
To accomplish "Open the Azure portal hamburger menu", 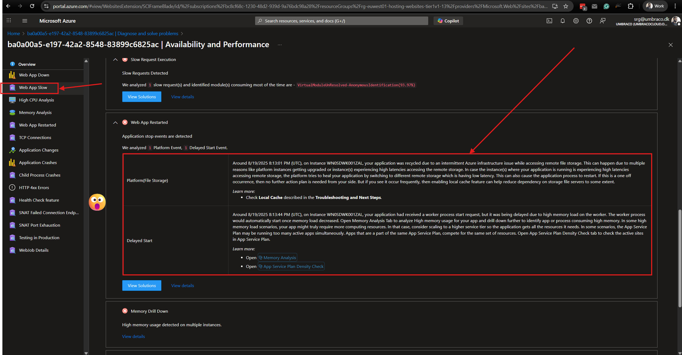I will pos(25,21).
